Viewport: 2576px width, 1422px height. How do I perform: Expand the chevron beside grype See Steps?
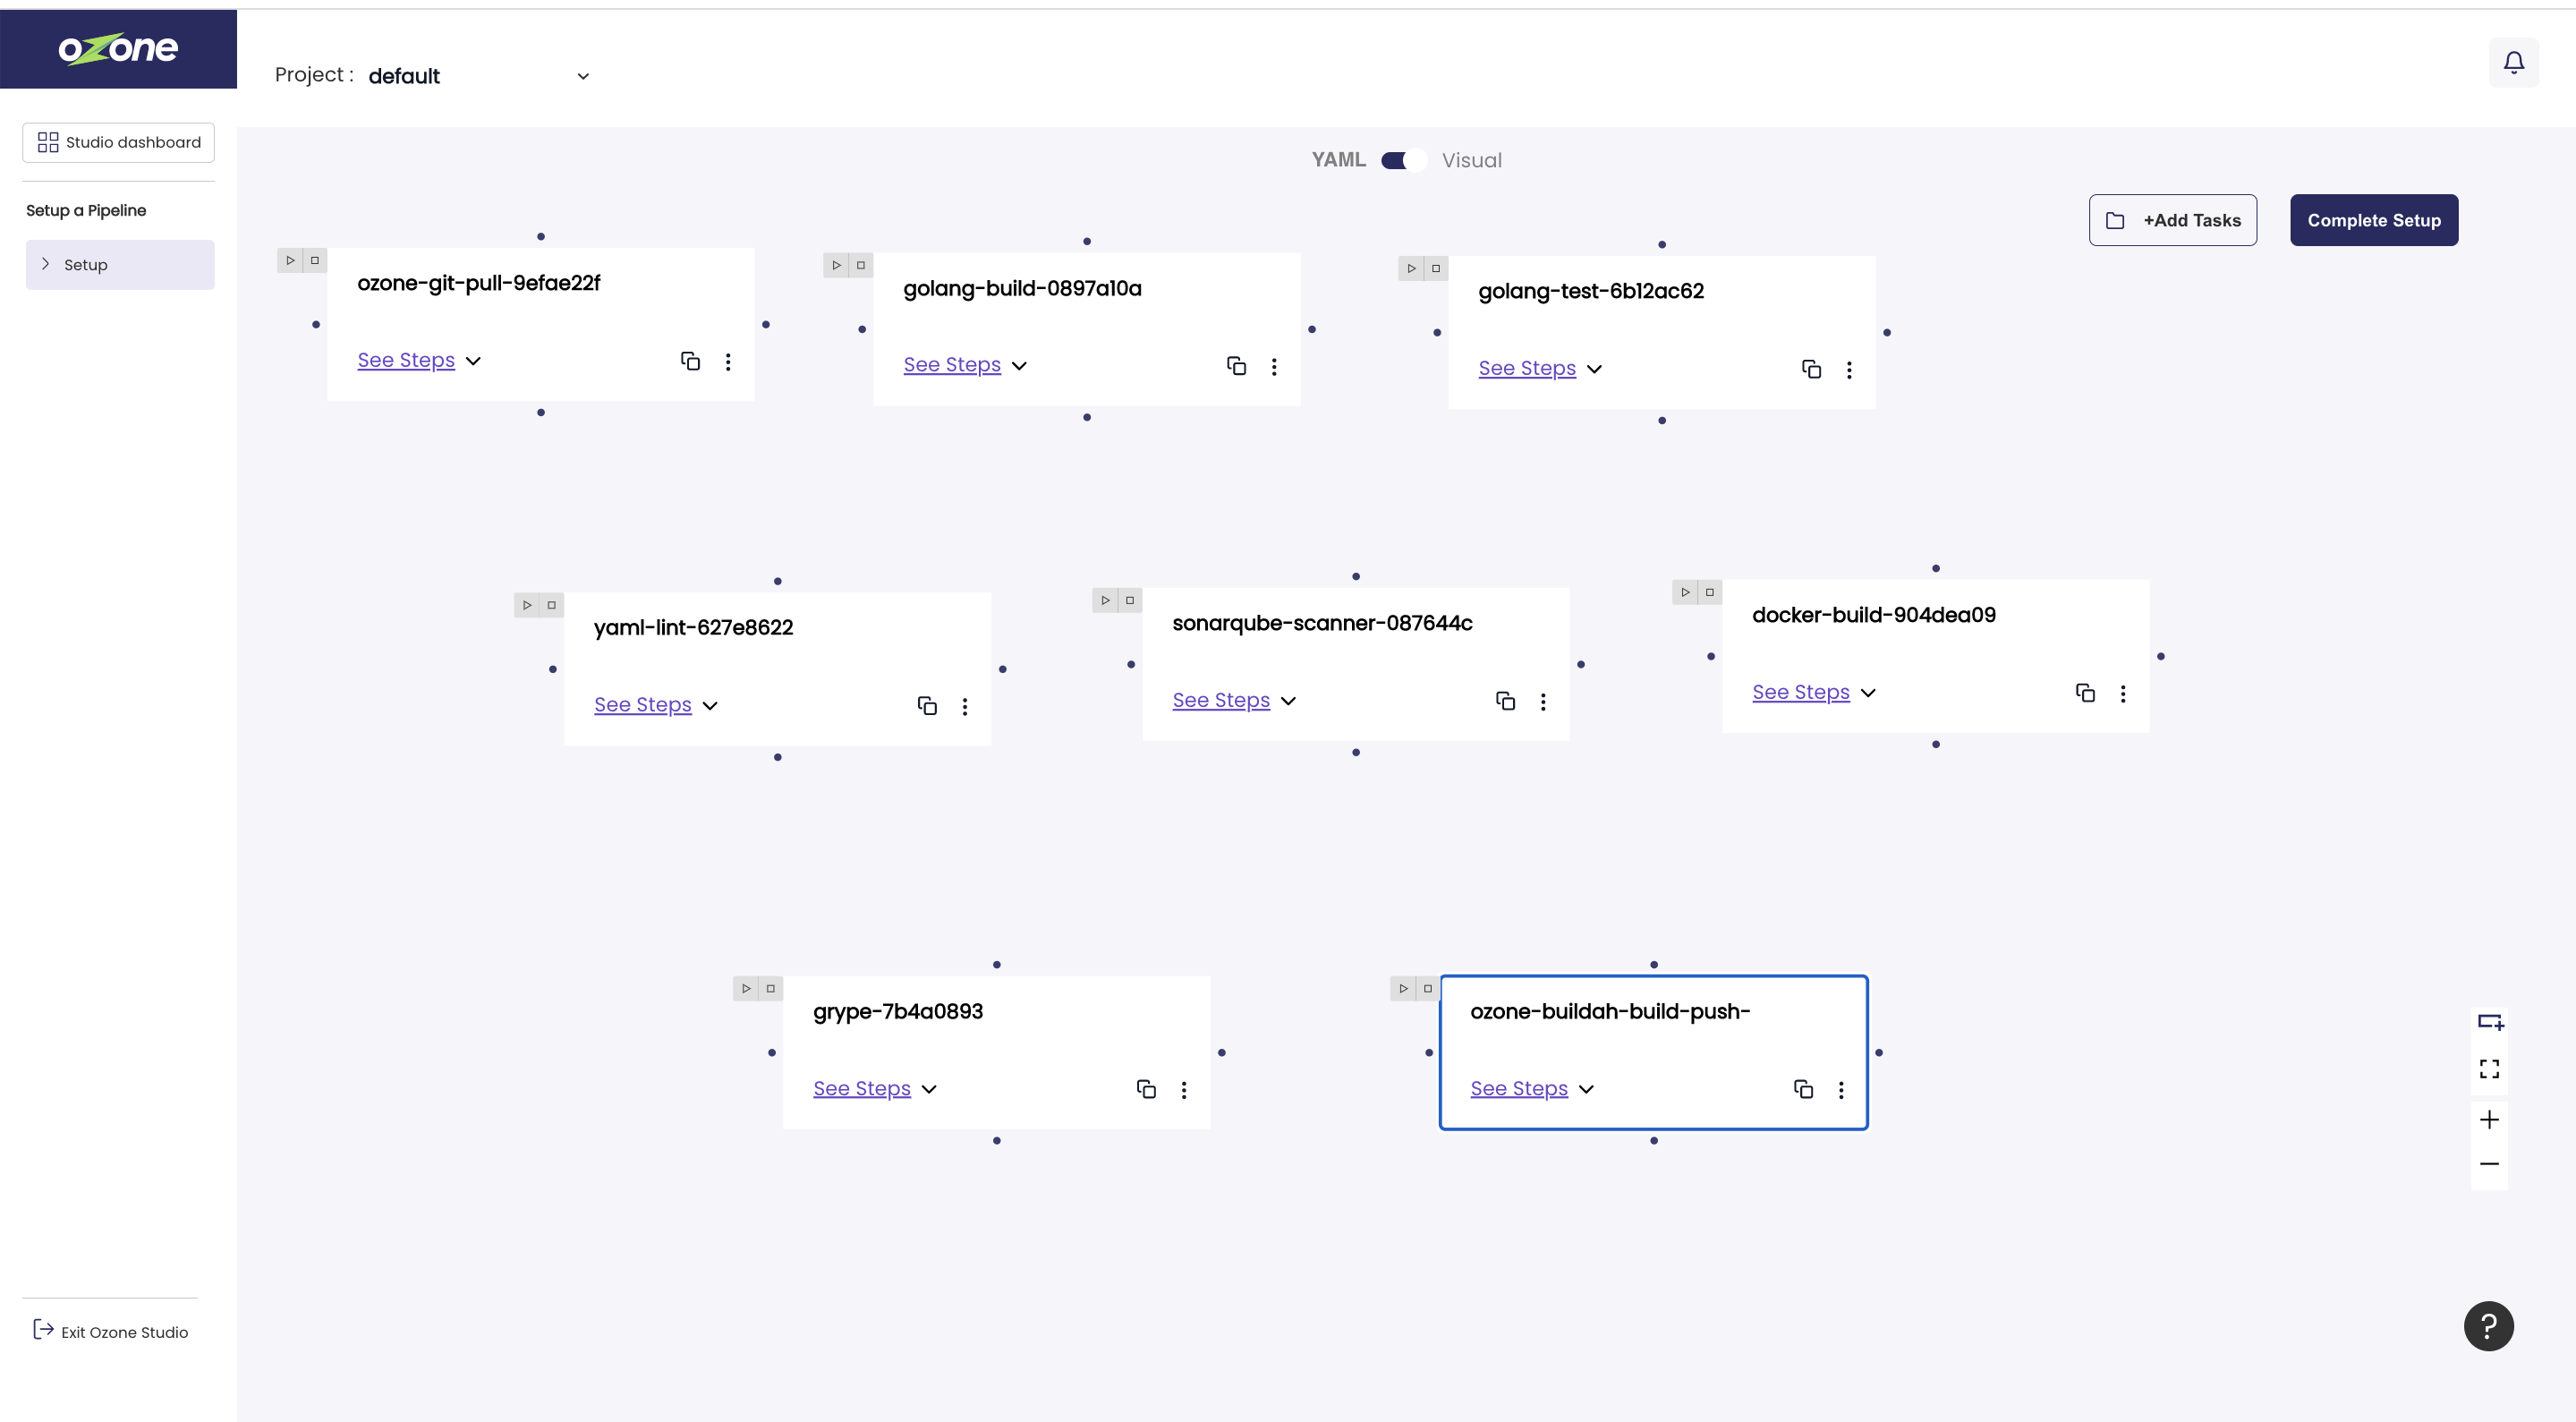[x=929, y=1089]
